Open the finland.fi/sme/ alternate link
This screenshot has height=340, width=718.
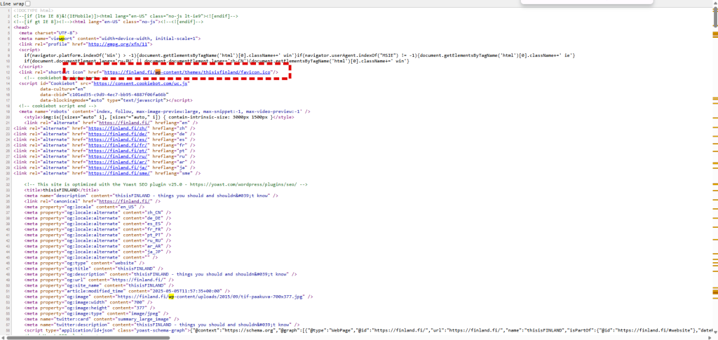(x=119, y=173)
